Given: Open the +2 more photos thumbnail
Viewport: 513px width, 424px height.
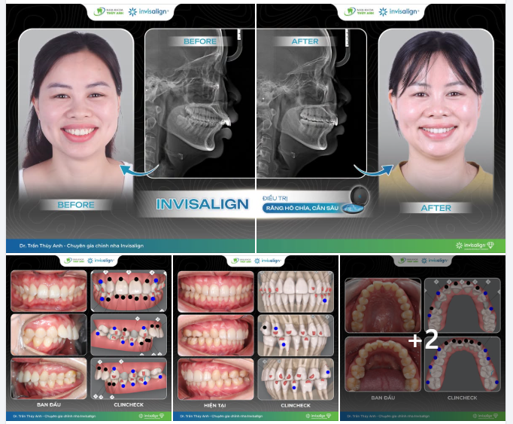Looking at the screenshot, I should point(423,338).
